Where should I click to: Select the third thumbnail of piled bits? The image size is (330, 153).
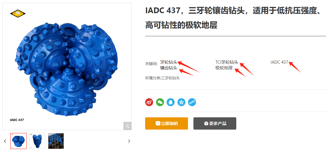click(x=56, y=141)
